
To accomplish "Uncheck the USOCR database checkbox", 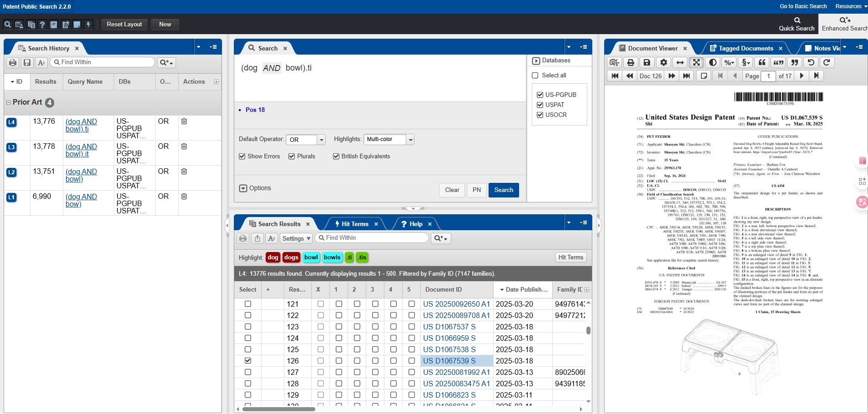I will (x=540, y=115).
